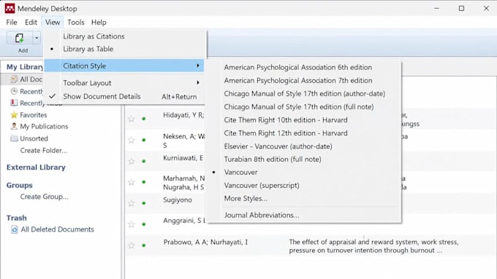The width and height of the screenshot is (497, 279).
Task: Toggle read status dot for Sugiyono row
Action: coord(144,203)
